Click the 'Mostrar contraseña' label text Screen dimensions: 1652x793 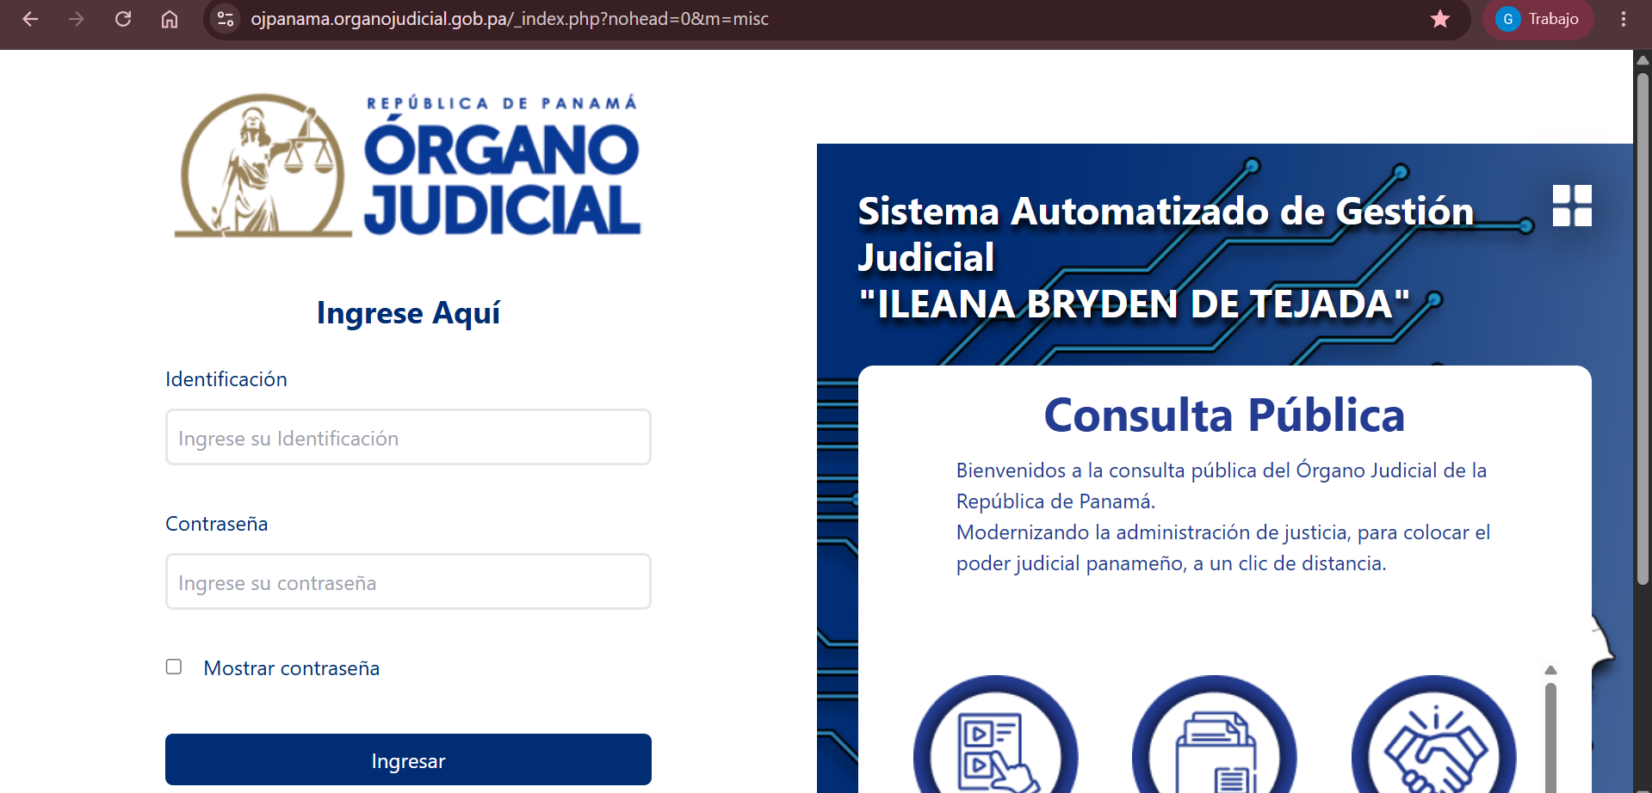pos(292,668)
